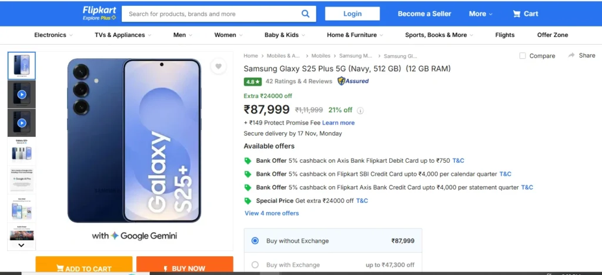Click the product search input field

click(x=213, y=14)
